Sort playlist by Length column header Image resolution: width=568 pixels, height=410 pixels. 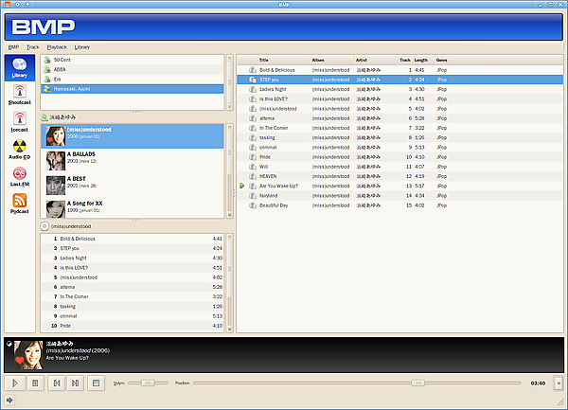tap(420, 60)
